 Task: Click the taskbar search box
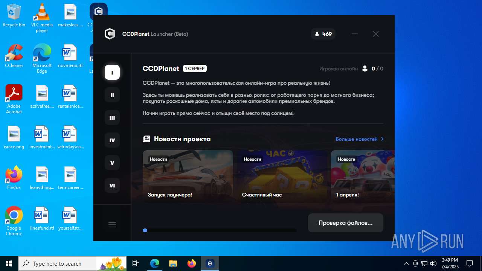pyautogui.click(x=73, y=263)
